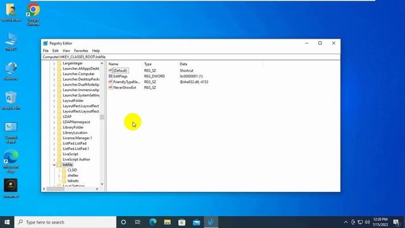Click the LDAP folder icon
The height and width of the screenshot is (228, 405).
(59, 117)
